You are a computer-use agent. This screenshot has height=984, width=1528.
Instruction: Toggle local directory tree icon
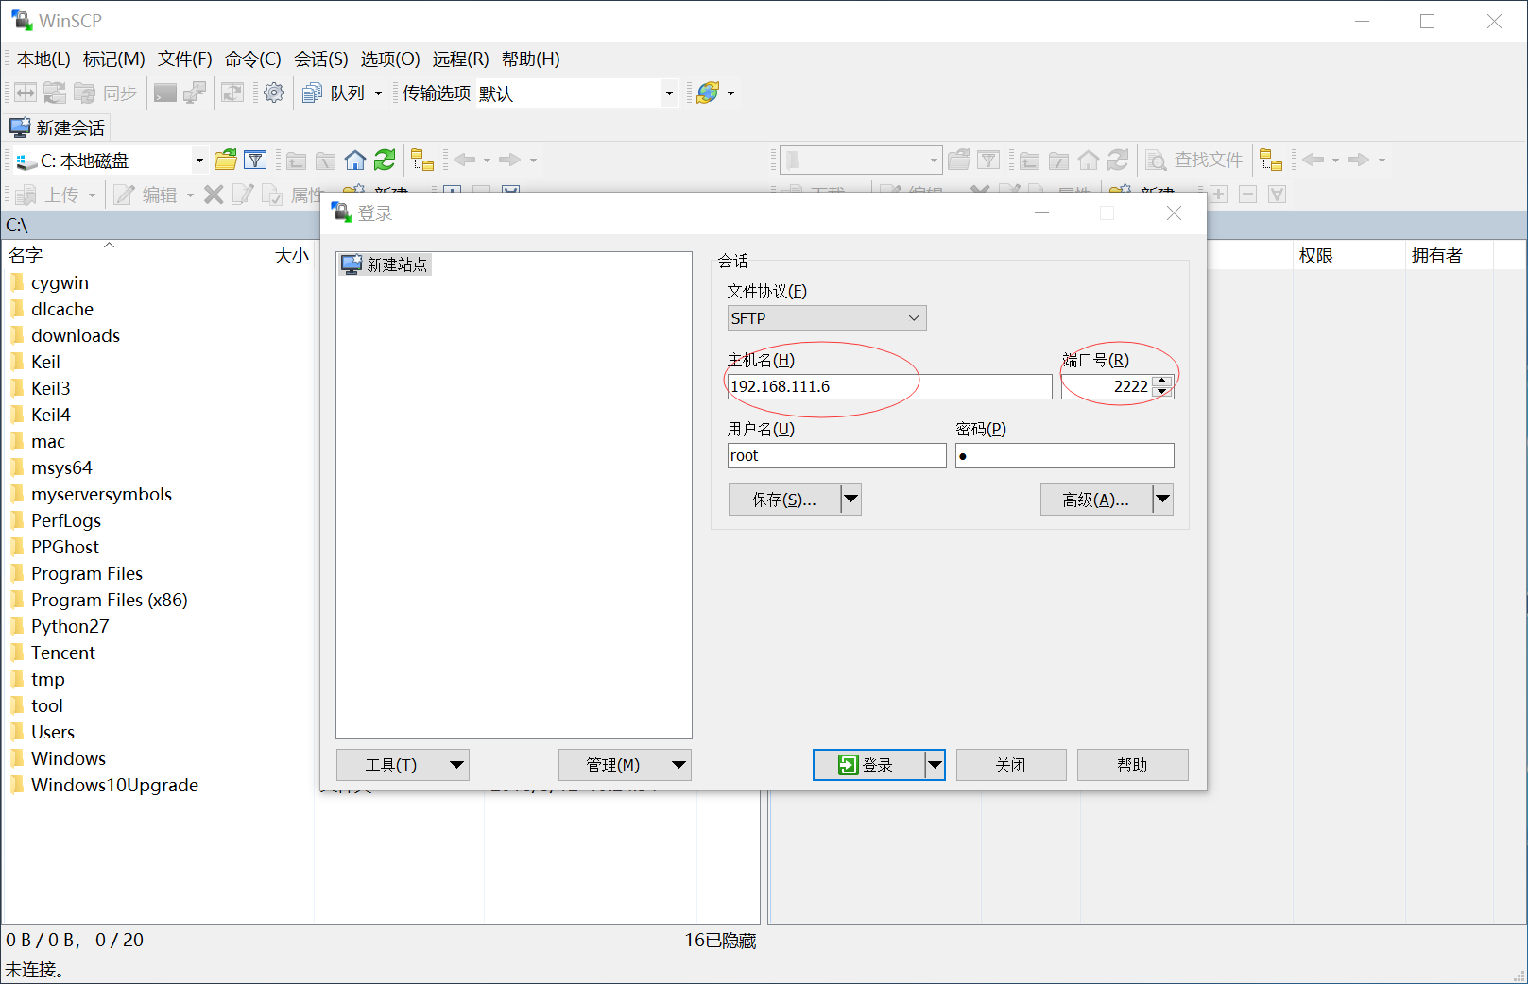pos(422,160)
